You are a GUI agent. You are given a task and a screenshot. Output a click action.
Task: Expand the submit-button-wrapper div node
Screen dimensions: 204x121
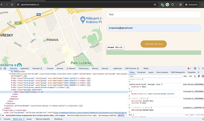[12, 87]
